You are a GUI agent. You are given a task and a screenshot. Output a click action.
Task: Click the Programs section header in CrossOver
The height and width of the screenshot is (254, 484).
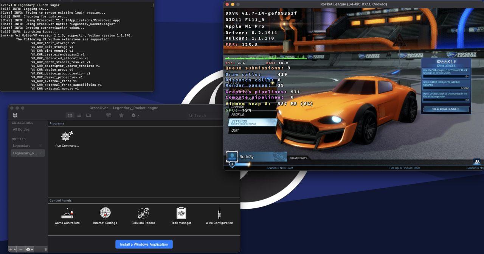[57, 123]
